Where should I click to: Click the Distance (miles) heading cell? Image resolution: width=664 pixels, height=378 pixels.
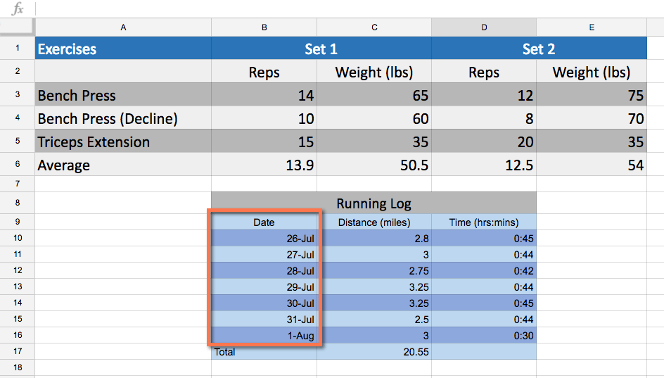[x=374, y=222]
